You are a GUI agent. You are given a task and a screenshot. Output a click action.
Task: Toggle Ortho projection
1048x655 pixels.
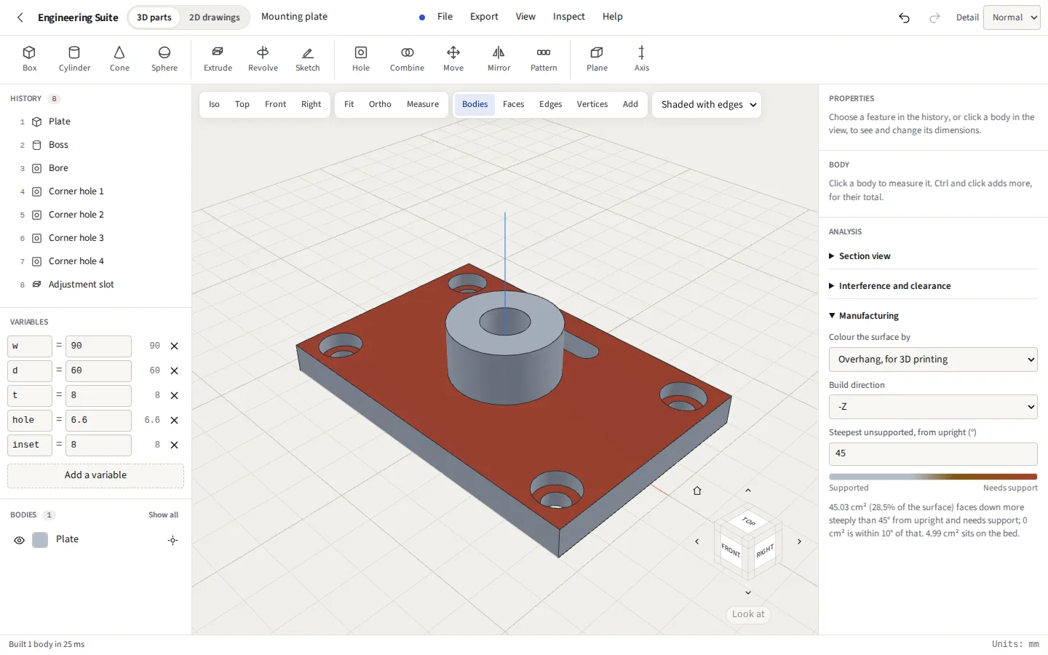click(380, 105)
